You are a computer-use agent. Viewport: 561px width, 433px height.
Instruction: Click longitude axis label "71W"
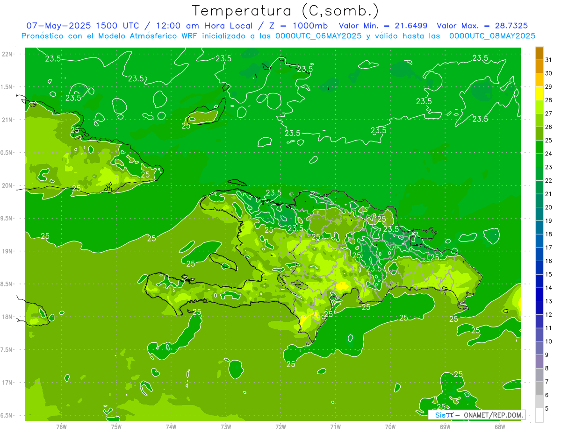[x=335, y=426]
